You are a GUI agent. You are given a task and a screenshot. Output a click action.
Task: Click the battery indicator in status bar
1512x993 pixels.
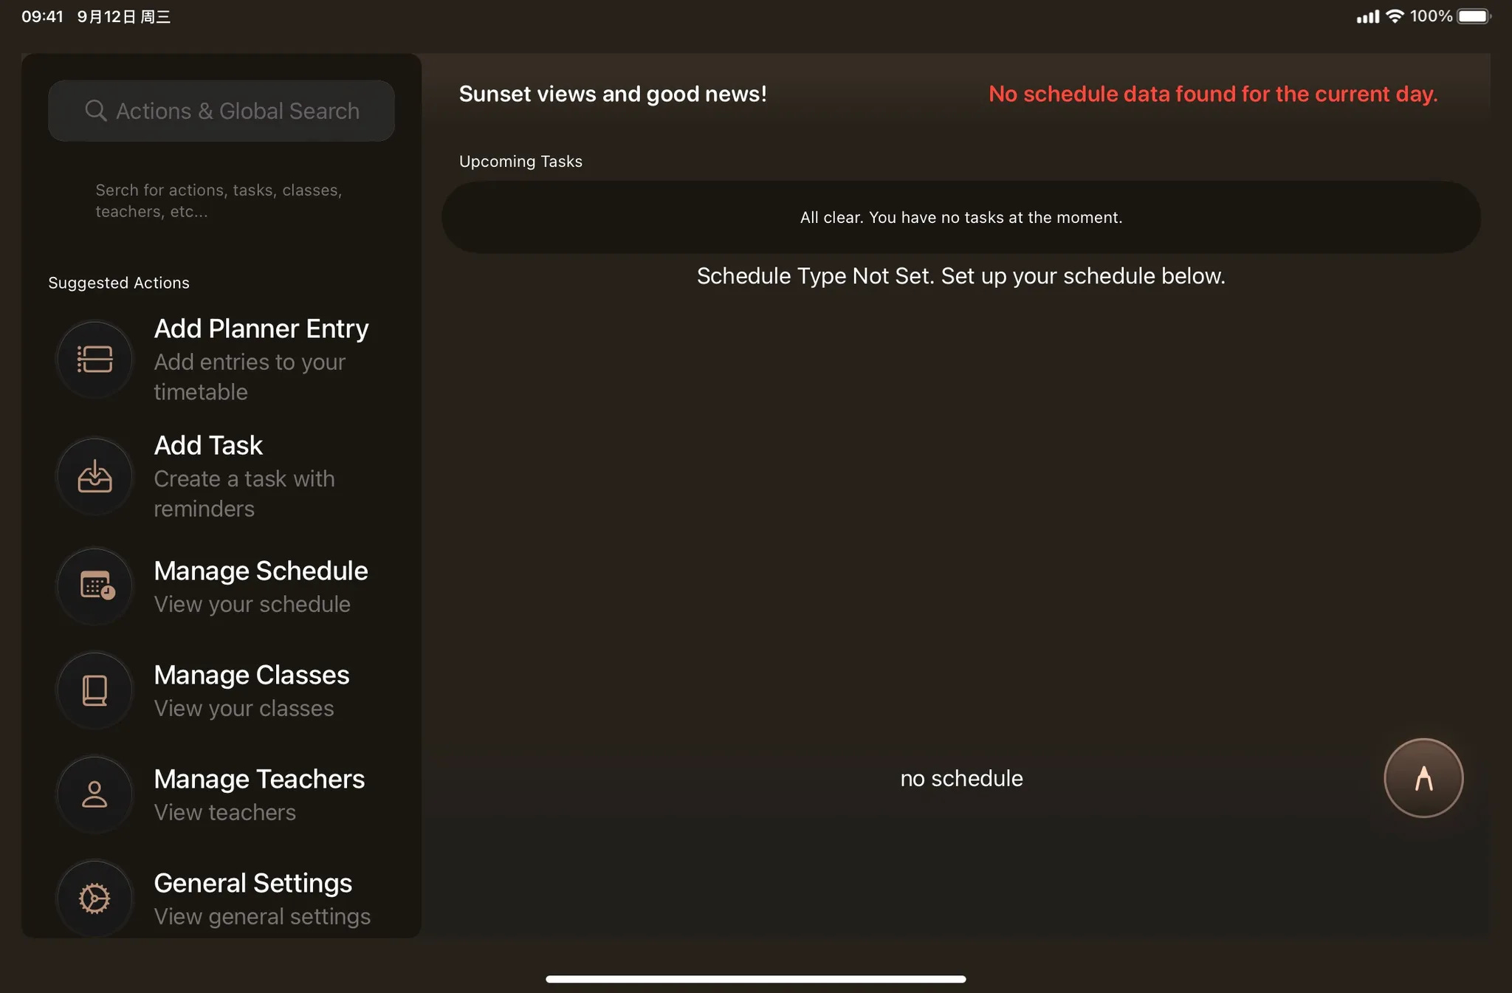tap(1474, 16)
